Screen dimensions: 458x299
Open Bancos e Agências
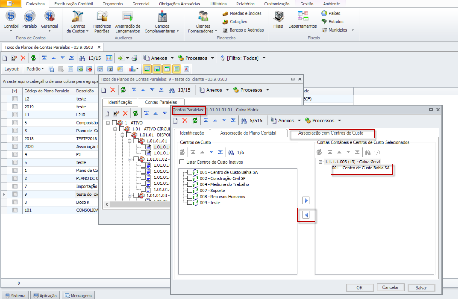point(243,30)
